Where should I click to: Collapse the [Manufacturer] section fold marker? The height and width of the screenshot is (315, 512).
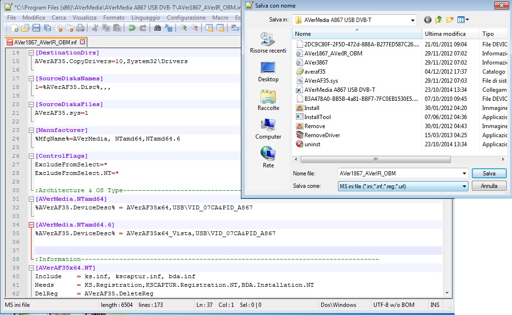point(31,130)
